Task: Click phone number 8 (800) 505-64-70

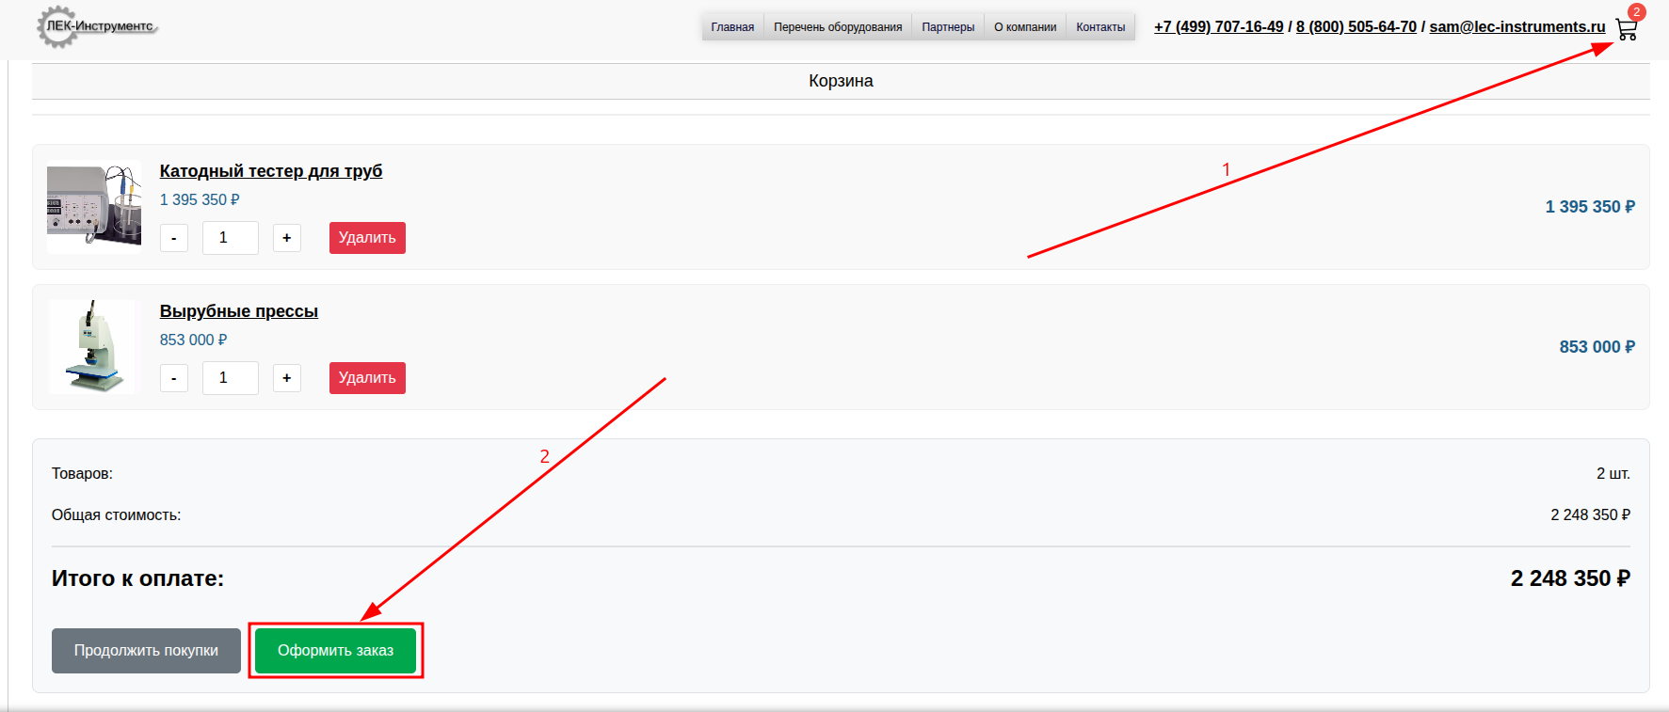Action: click(x=1356, y=27)
